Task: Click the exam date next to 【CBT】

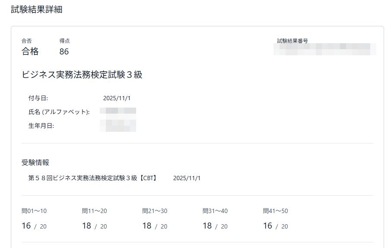Action: click(187, 178)
